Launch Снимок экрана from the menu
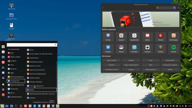This screenshot has width=192, height=108. (x=41, y=78)
